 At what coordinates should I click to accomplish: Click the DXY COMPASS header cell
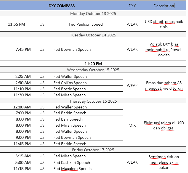[x=61, y=6]
